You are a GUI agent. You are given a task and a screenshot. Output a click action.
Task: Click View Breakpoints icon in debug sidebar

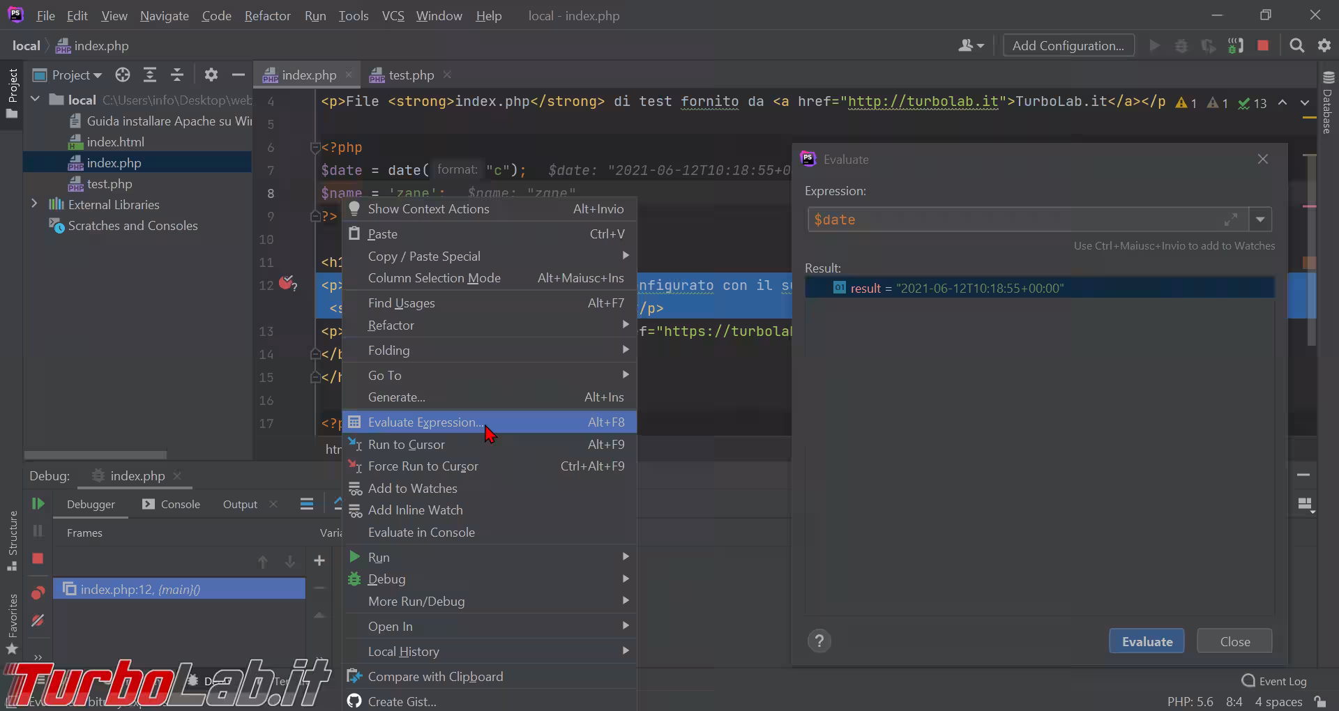38,593
